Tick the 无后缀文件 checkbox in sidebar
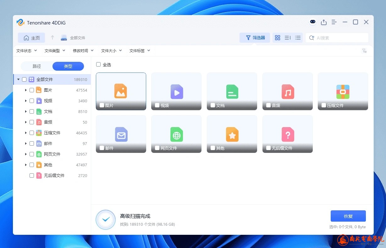Image resolution: width=386 pixels, height=248 pixels. [x=32, y=175]
